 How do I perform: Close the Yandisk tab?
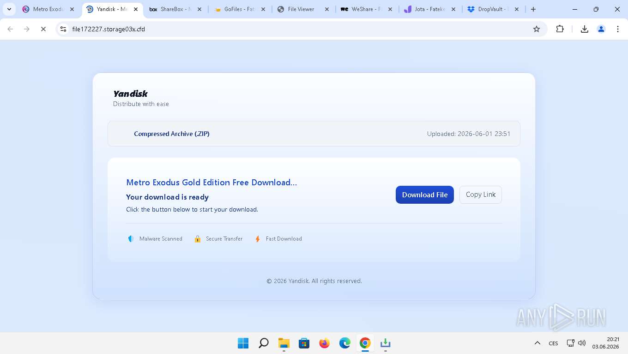136,9
